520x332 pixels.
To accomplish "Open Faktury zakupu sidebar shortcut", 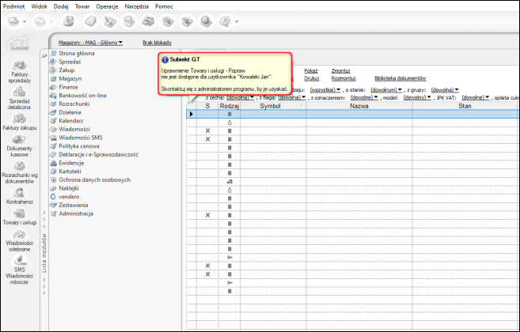I will pos(19,122).
